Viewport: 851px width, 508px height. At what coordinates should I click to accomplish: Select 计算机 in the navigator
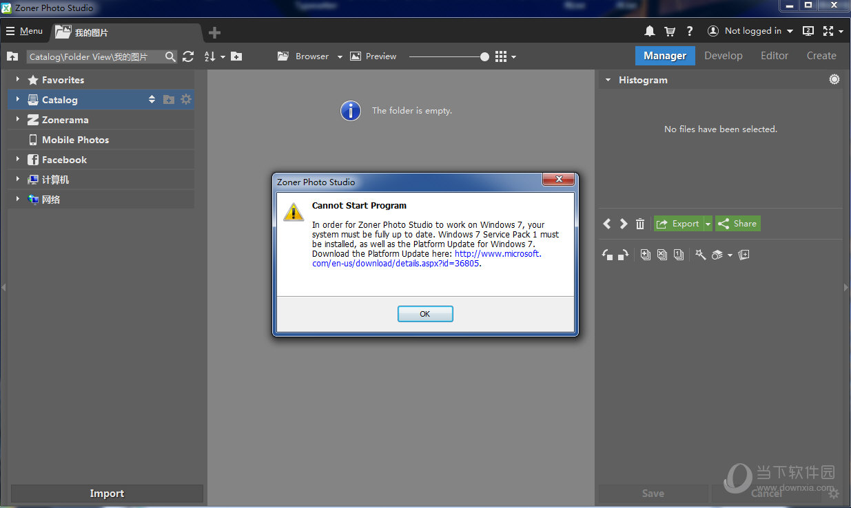55,180
